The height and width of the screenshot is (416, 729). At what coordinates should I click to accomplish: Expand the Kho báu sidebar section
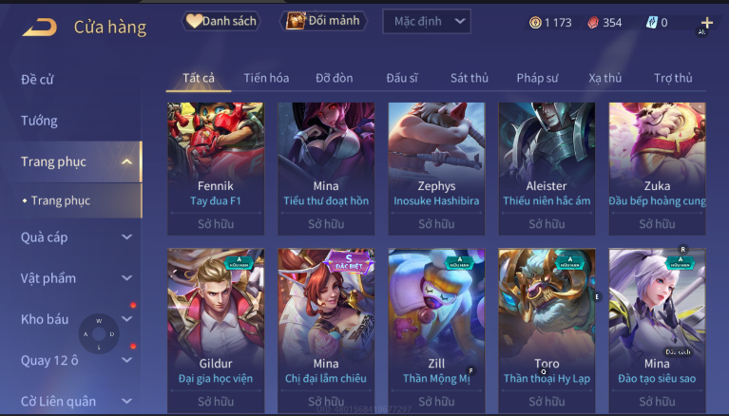[126, 319]
